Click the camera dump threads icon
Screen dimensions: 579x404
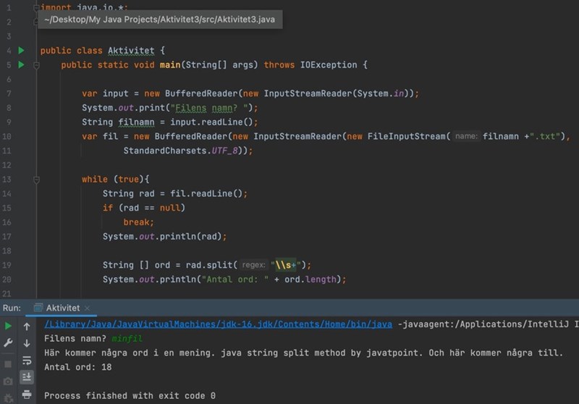click(x=9, y=381)
